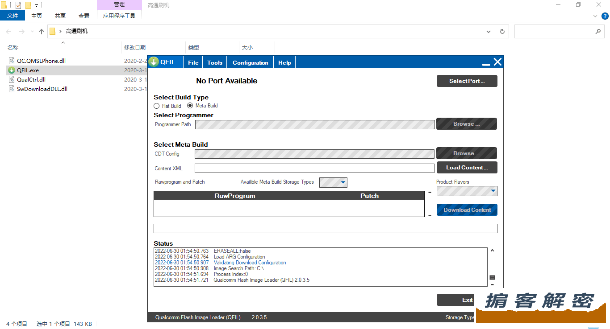The height and width of the screenshot is (329, 610).
Task: Click the folder icon in the address bar
Action: tap(53, 31)
